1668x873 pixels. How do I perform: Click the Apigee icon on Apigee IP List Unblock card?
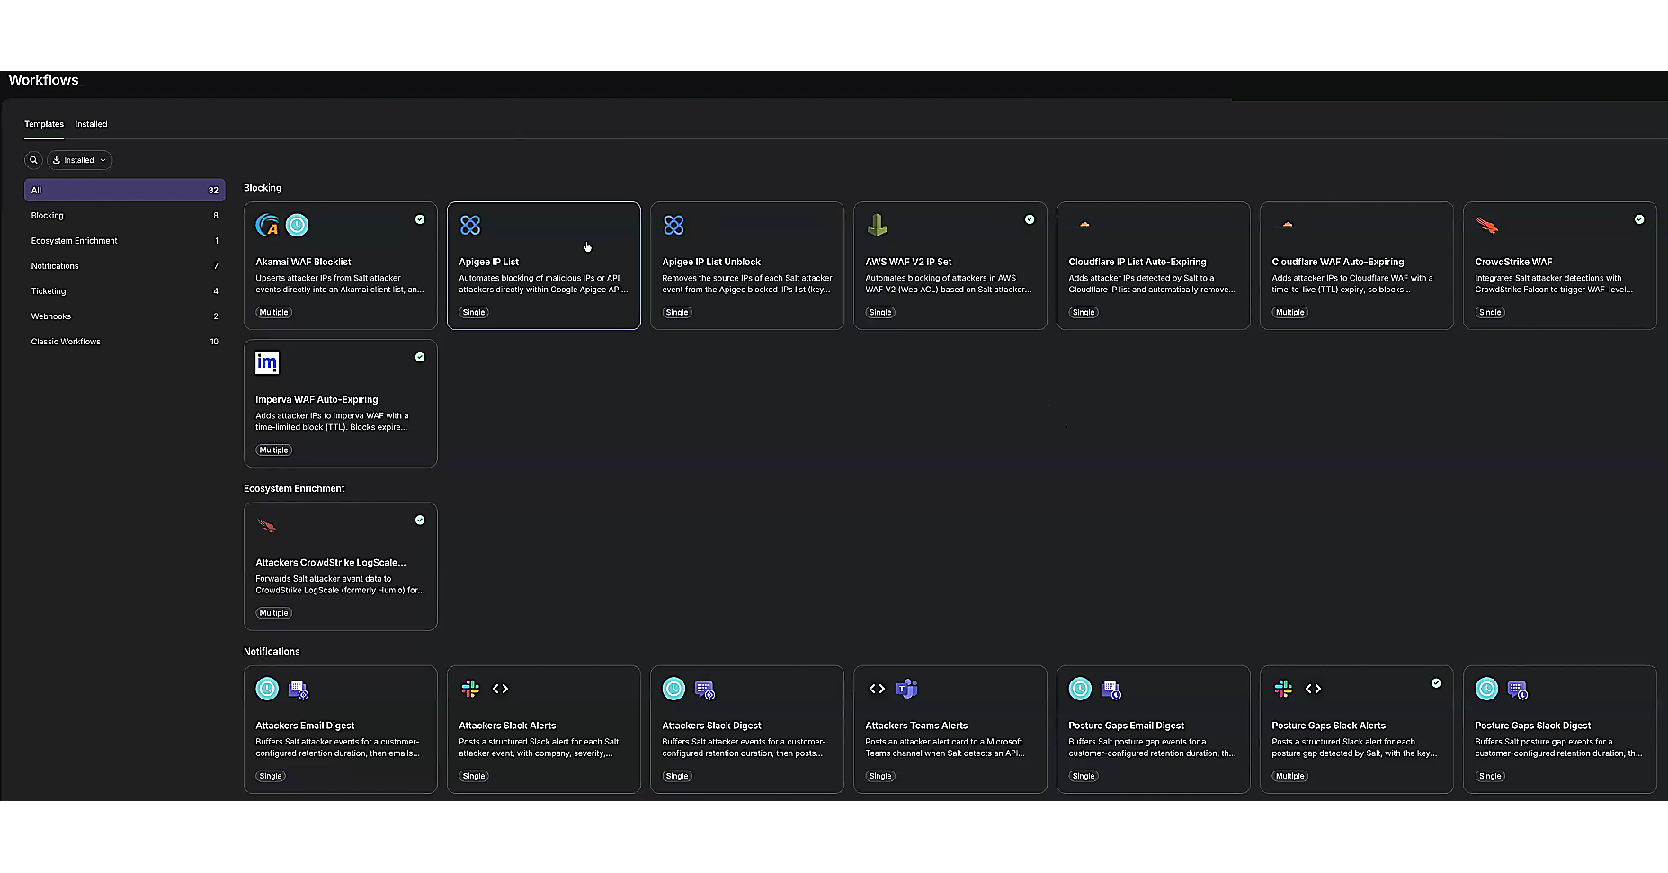click(x=673, y=225)
